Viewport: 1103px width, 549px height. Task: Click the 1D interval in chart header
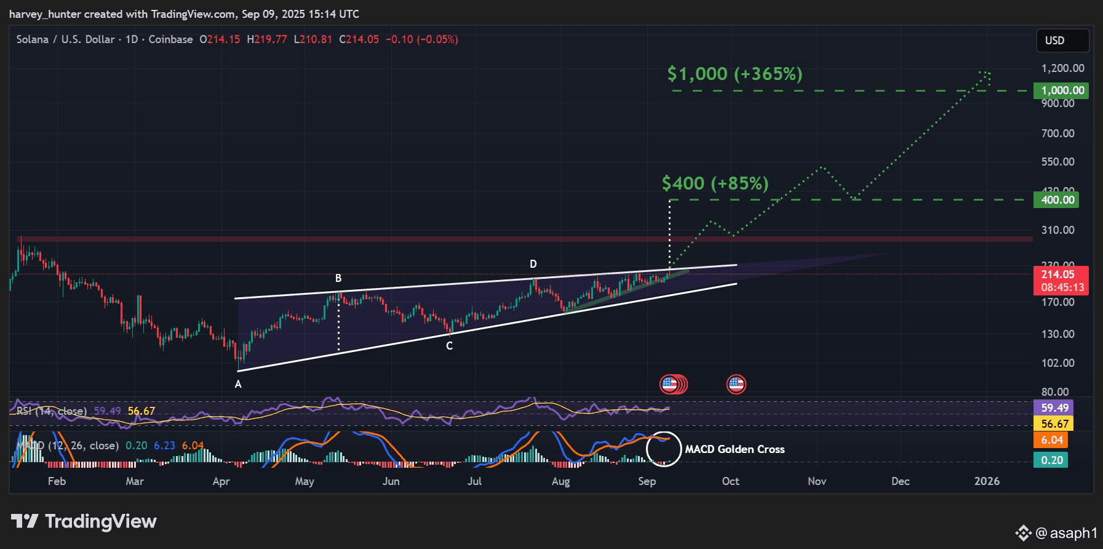132,39
